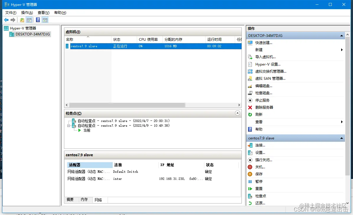Click the Forward arrow toolbar icon
This screenshot has width=353, height=215.
(x=13, y=20)
